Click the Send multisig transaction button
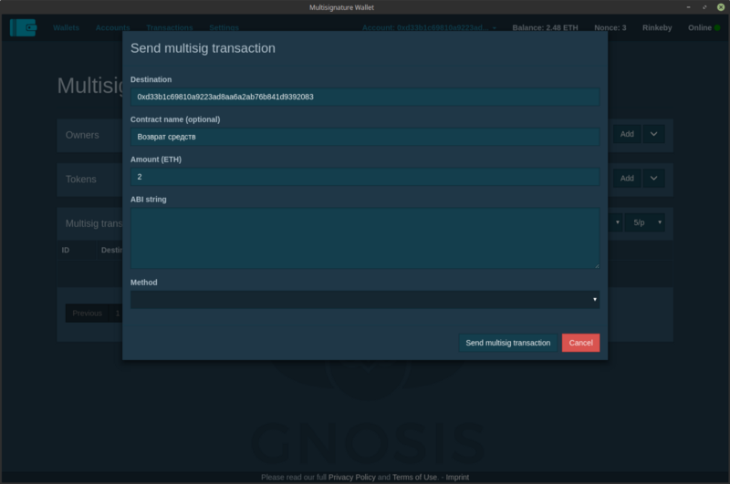Image resolution: width=730 pixels, height=484 pixels. click(x=508, y=343)
